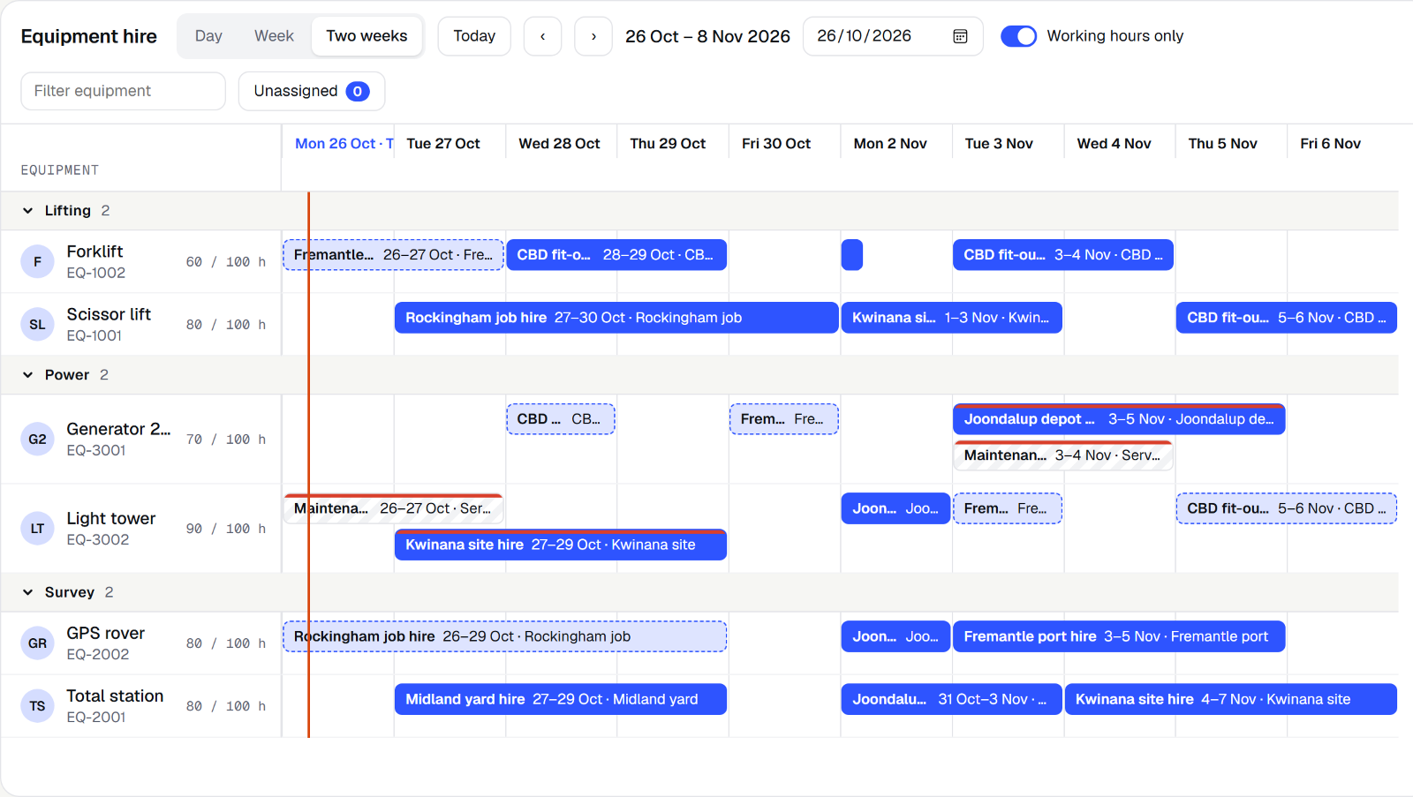Open the calendar date picker icon

point(960,36)
